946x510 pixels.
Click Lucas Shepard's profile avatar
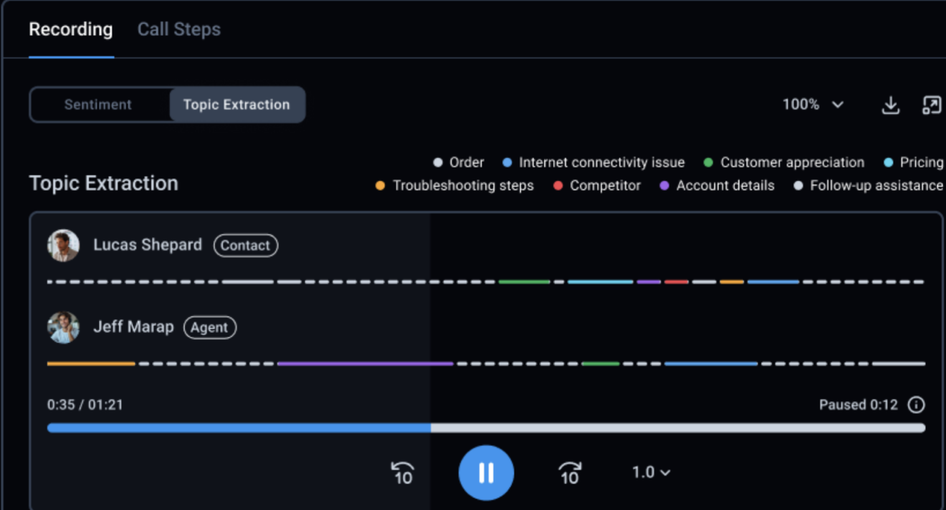64,245
